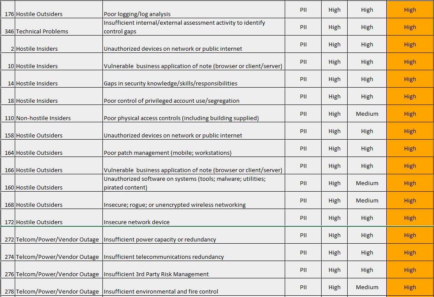Select row number 158 cell

(8, 131)
